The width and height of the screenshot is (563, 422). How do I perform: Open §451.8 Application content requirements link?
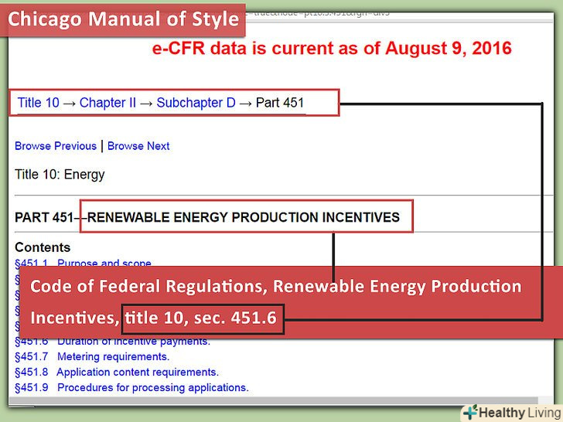point(117,372)
